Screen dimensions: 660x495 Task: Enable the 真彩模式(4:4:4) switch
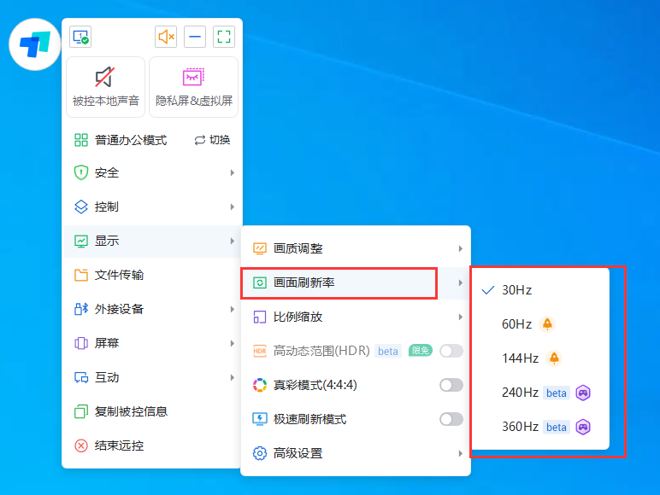(x=451, y=385)
